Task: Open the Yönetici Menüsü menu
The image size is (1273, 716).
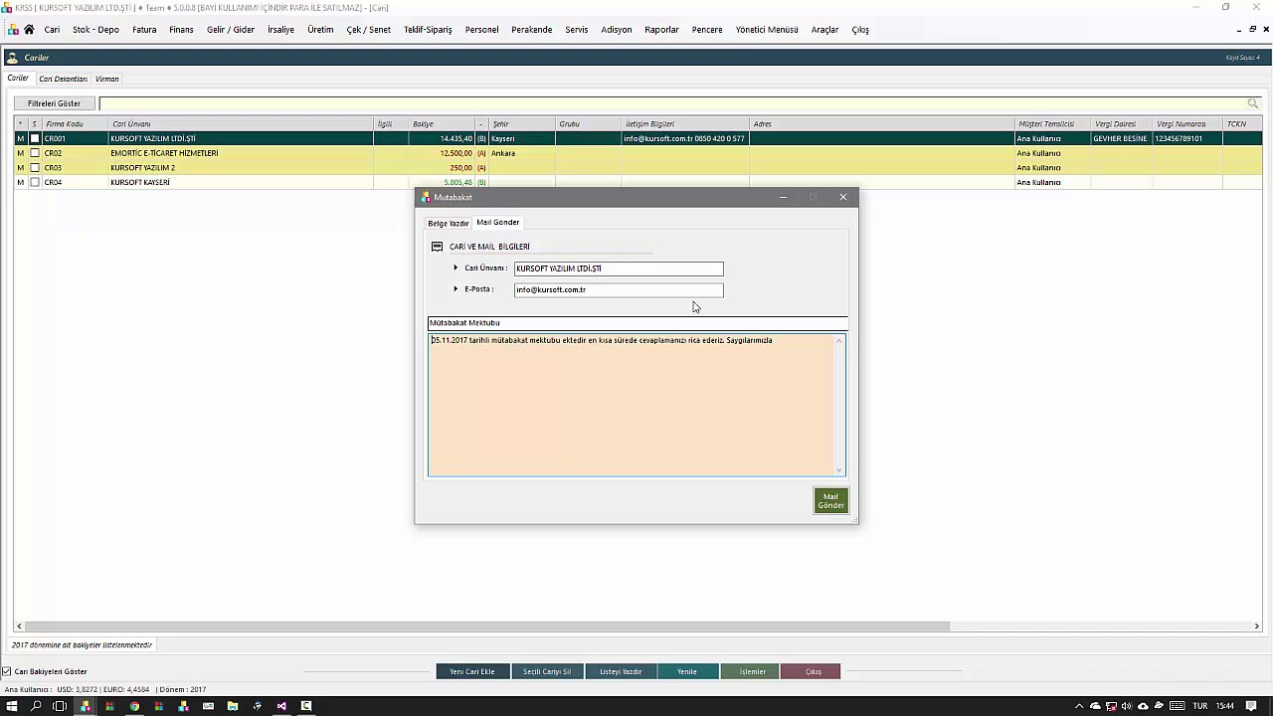Action: 767,30
